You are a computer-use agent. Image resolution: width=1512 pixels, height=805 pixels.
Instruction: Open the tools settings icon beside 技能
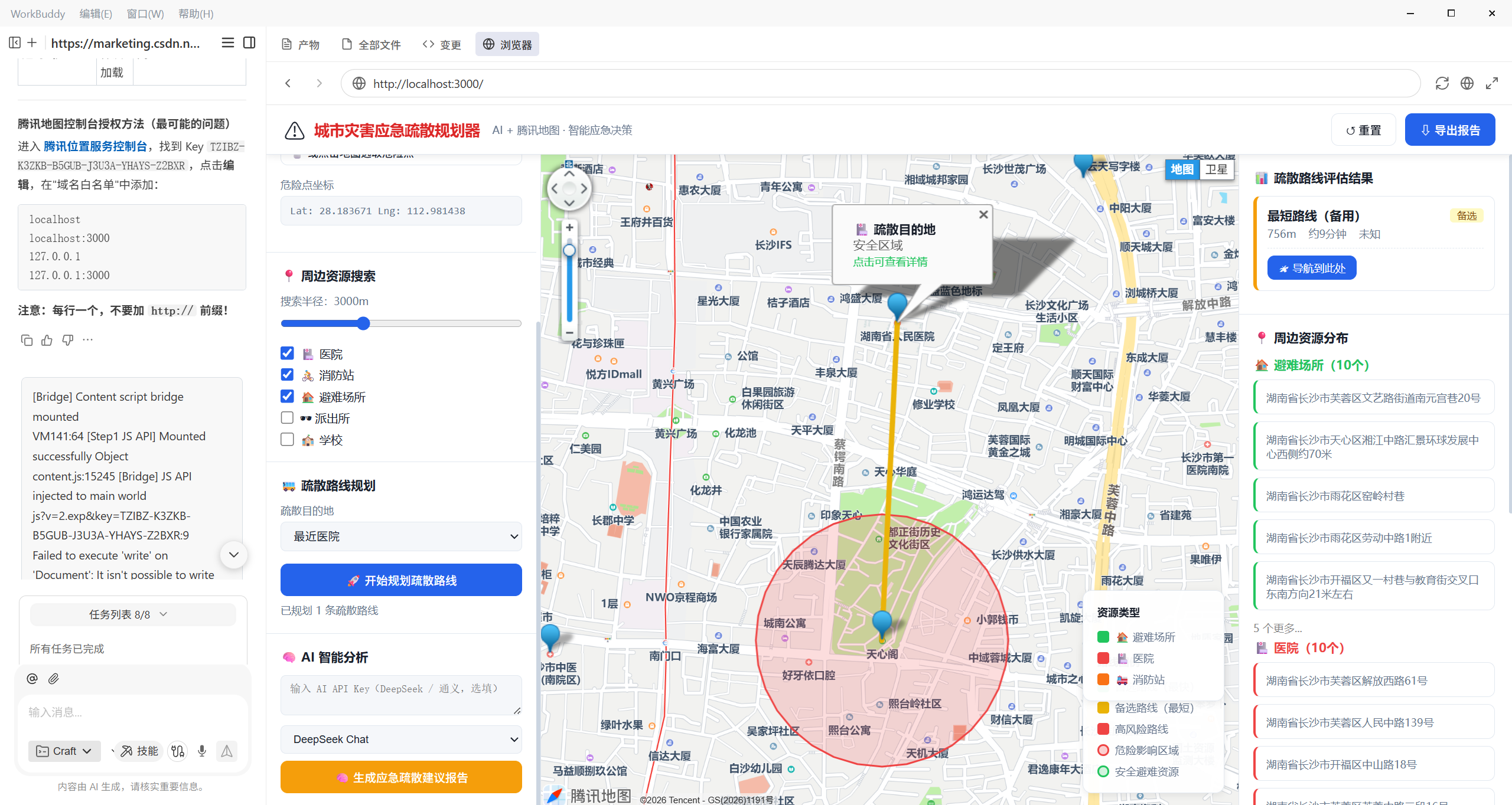pos(178,751)
